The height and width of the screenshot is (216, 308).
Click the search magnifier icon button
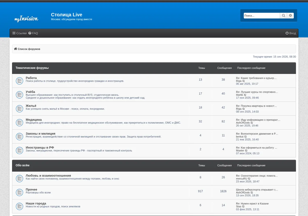(283, 16)
